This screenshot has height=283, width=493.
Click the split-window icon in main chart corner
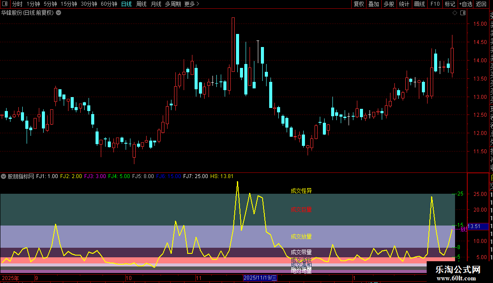click(463, 13)
